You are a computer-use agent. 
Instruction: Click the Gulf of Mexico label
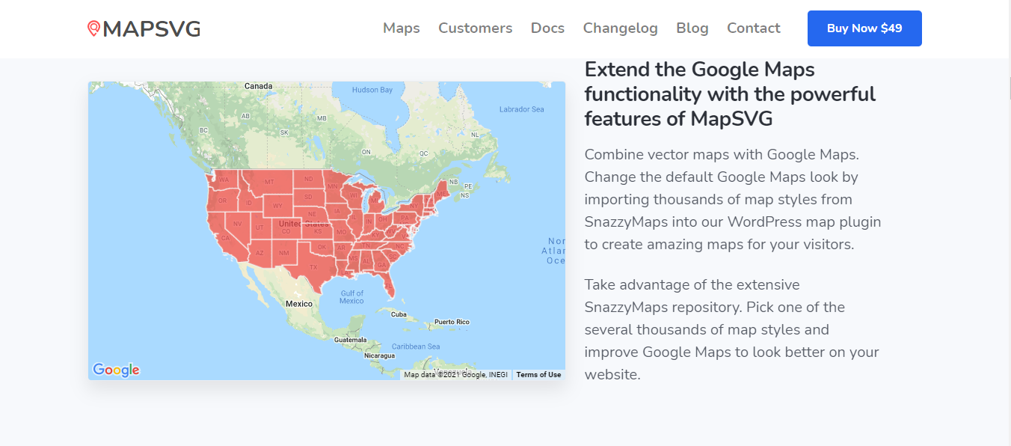[351, 297]
